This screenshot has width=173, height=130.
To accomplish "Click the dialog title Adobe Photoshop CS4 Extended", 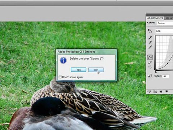I will pos(76,52).
